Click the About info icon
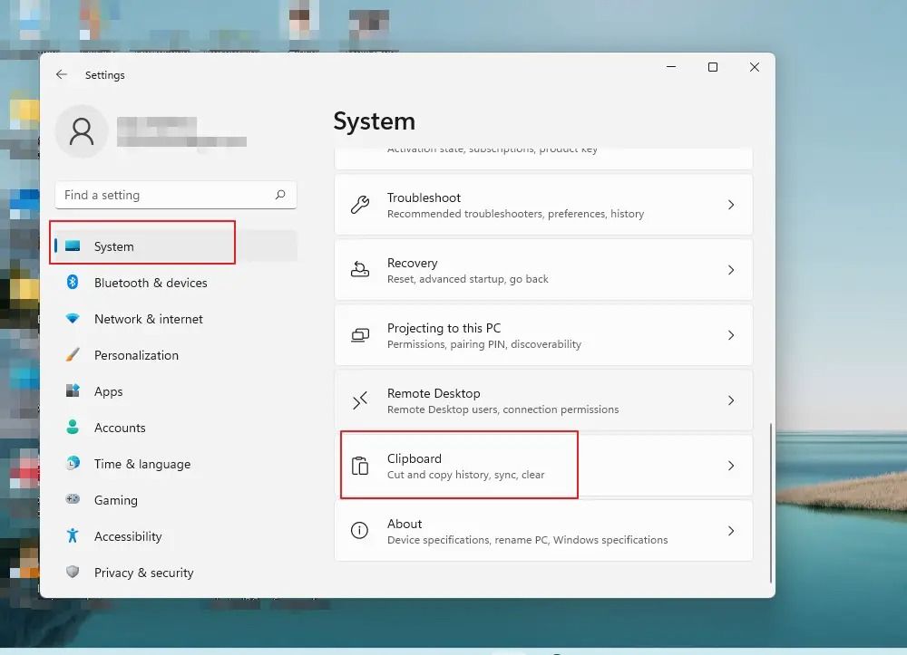The height and width of the screenshot is (655, 907). [x=362, y=531]
